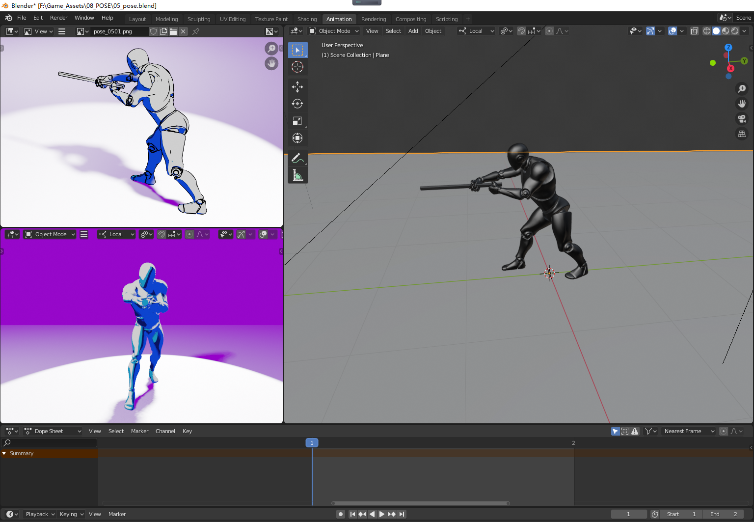
Task: Open the Marker menu in Dope Sheet
Action: point(139,431)
